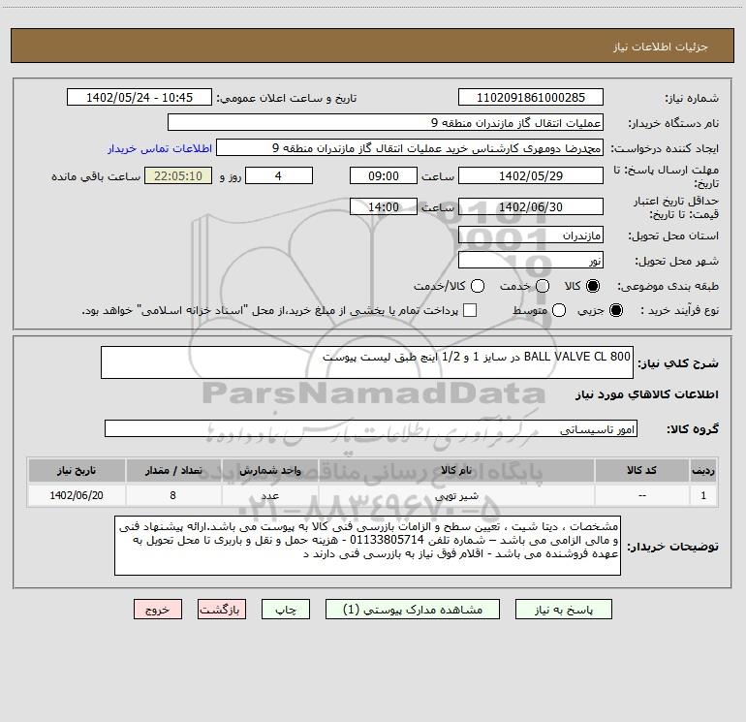Click the buyer notes text area
Screen dimensions: 746x722
click(367, 546)
